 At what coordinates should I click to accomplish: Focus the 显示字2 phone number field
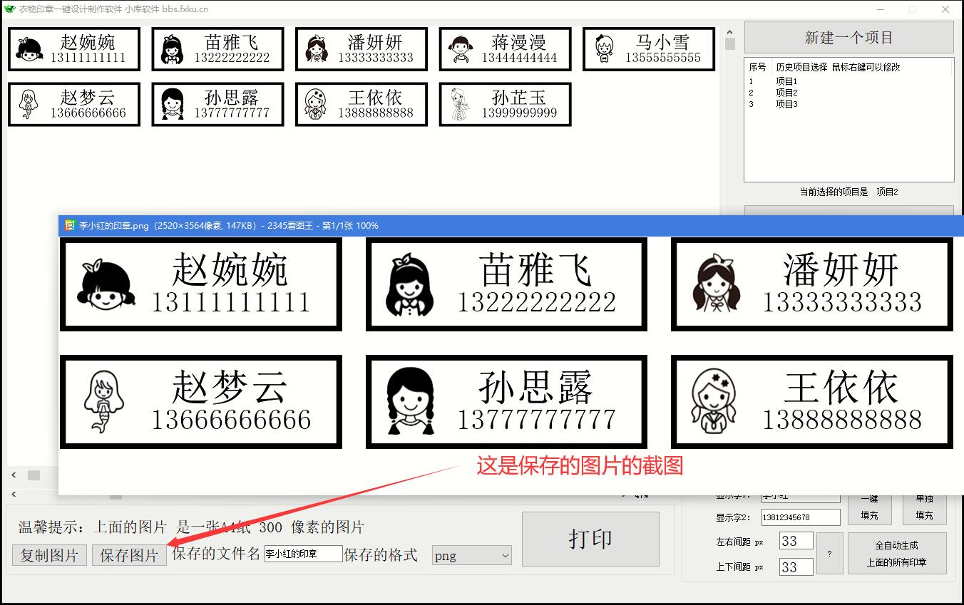[801, 517]
